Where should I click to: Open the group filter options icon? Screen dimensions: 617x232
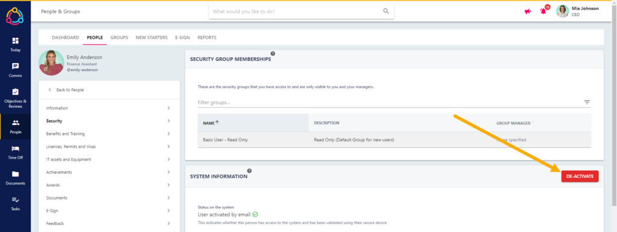click(x=587, y=102)
